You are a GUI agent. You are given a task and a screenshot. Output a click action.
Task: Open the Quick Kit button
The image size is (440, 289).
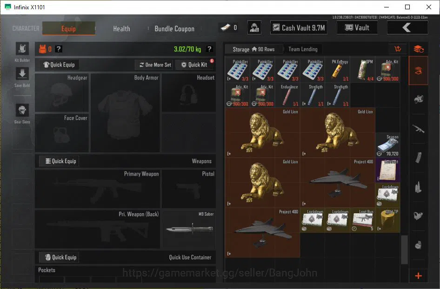point(194,65)
